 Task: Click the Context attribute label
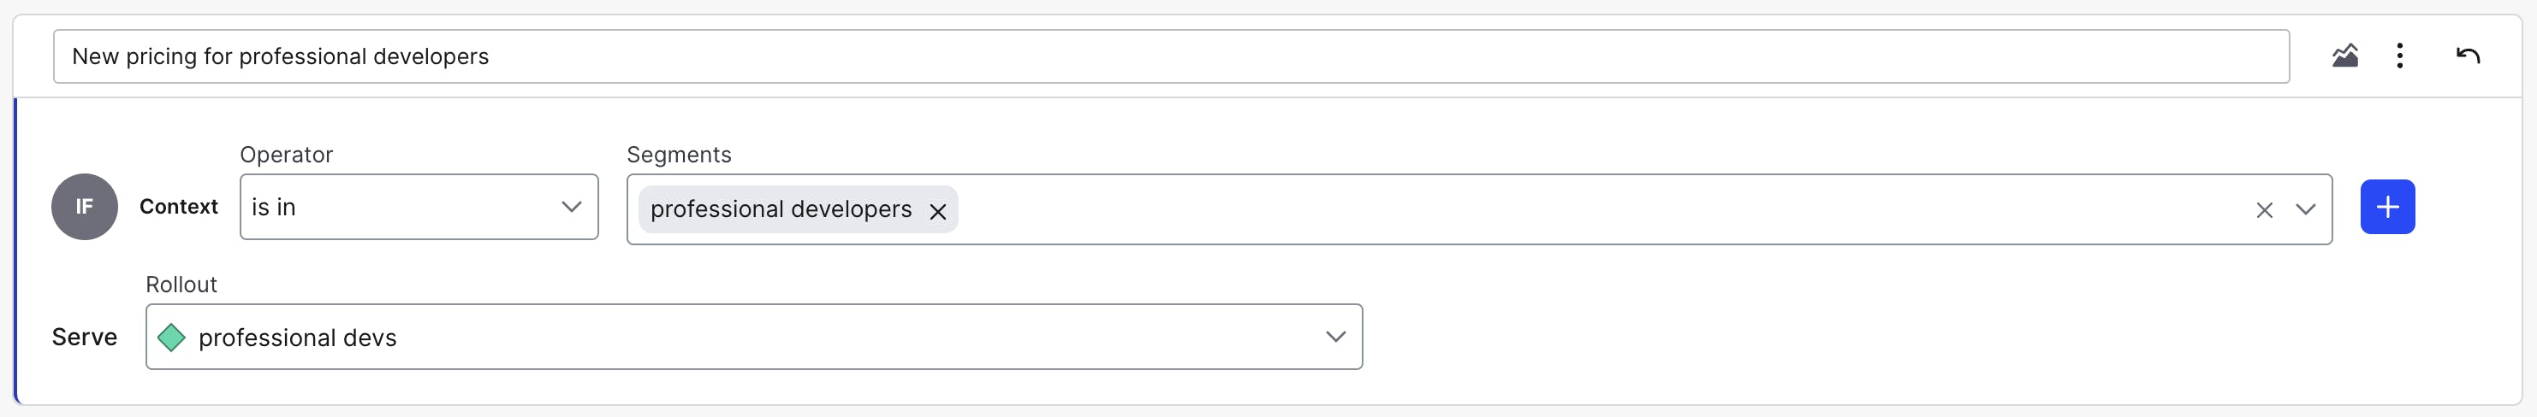click(178, 208)
